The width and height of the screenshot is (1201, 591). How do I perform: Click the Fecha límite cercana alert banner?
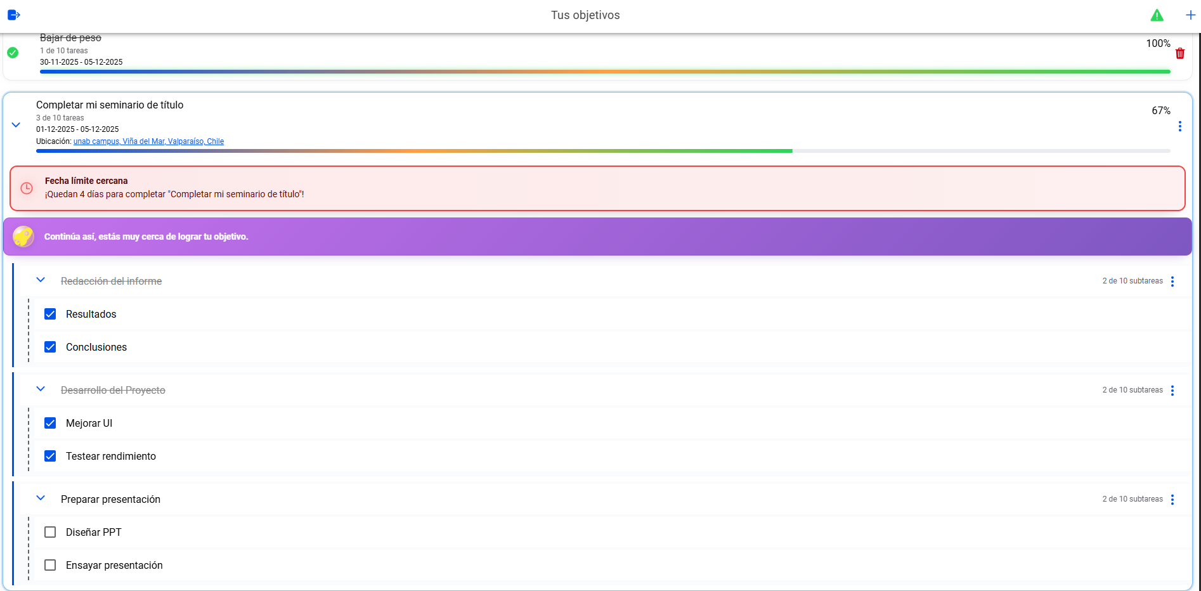pos(597,188)
